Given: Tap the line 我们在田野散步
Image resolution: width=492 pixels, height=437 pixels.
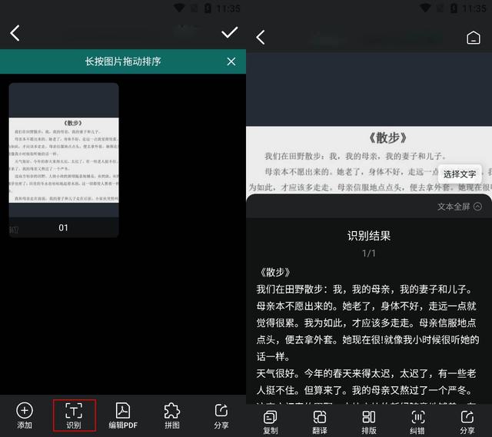Looking at the screenshot, I should 364,289.
